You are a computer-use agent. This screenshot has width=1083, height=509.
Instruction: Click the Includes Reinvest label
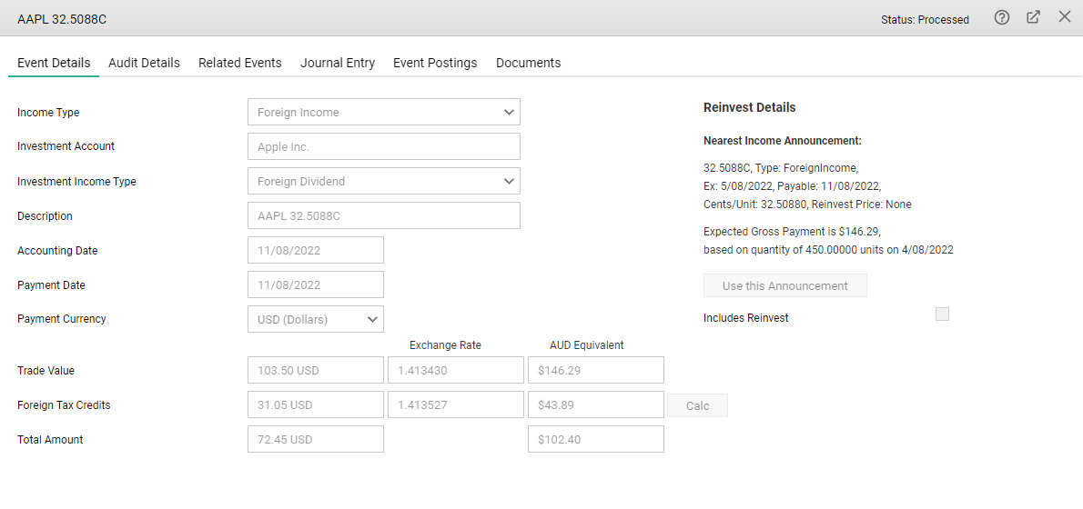[x=746, y=318]
